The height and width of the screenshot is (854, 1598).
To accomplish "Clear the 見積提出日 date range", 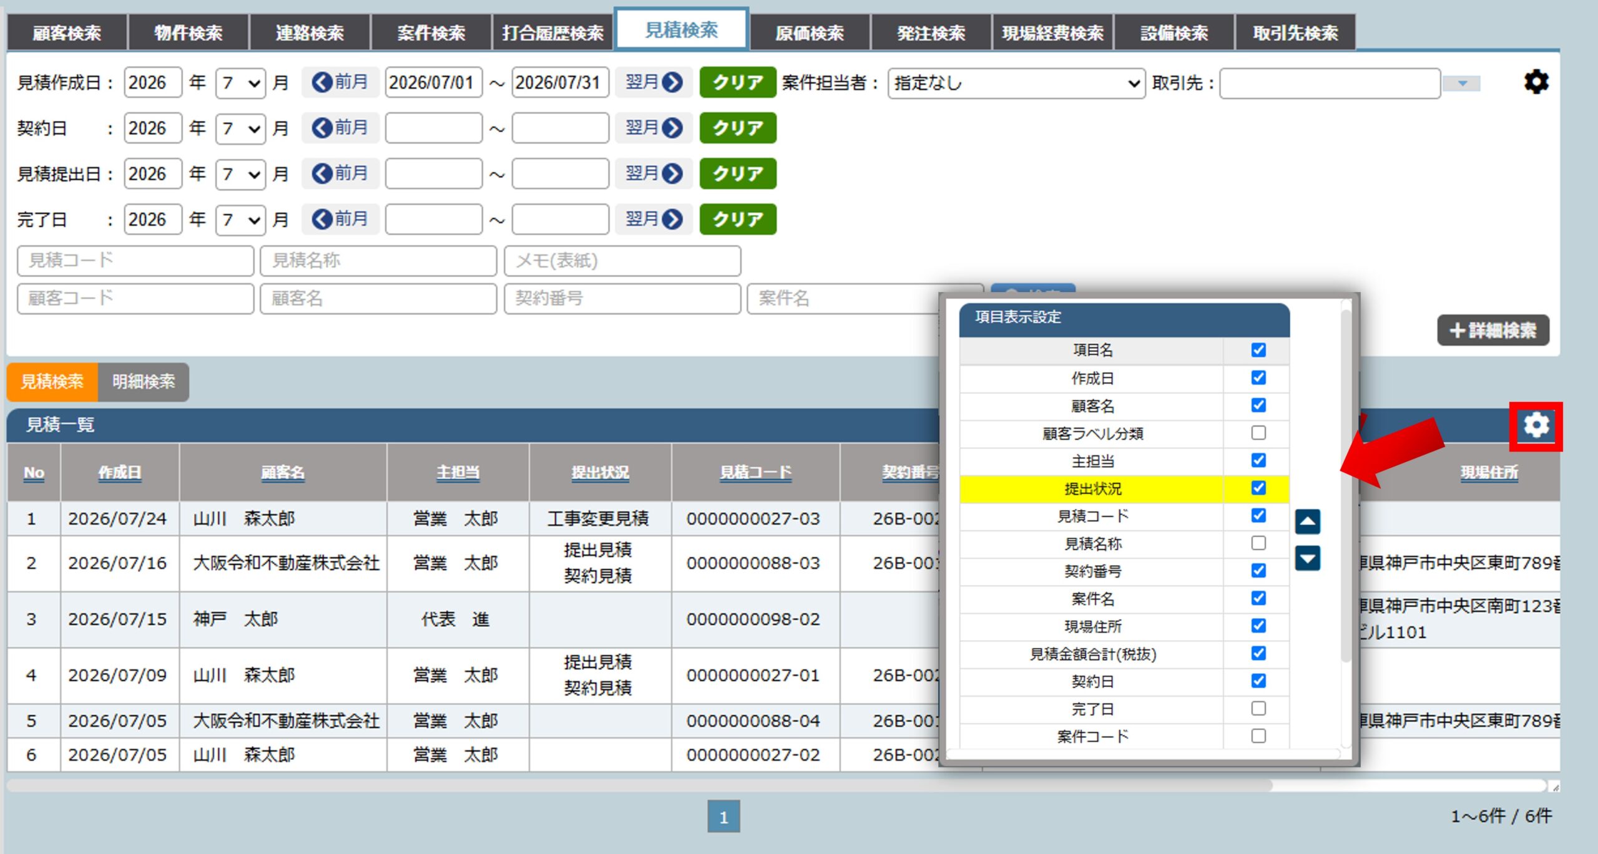I will 738,173.
